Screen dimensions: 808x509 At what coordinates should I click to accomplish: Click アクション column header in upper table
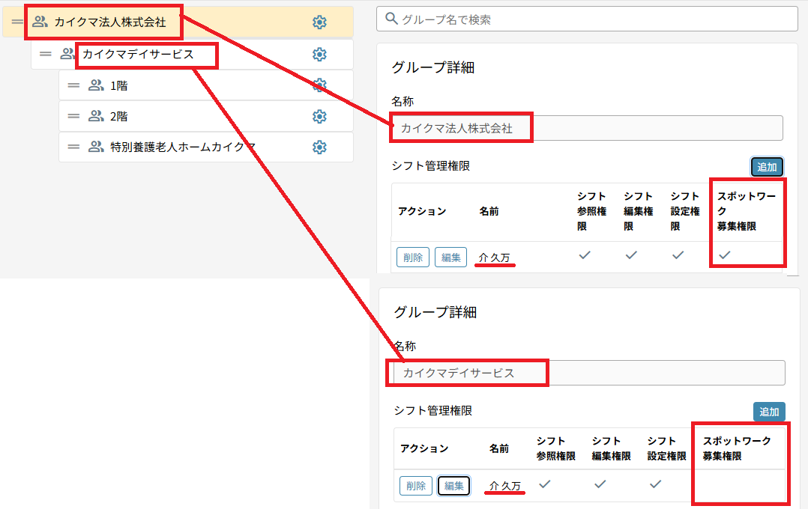(x=422, y=211)
